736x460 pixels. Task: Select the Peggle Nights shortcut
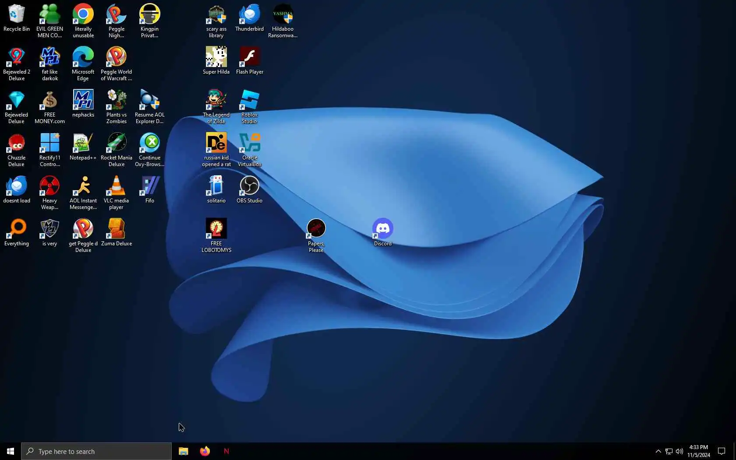pyautogui.click(x=116, y=21)
